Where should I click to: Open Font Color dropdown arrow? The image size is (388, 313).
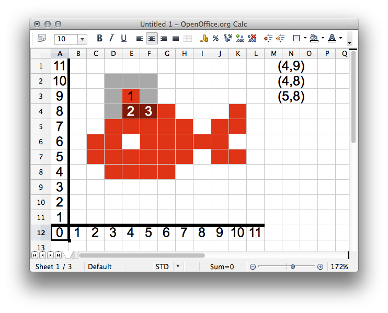click(x=340, y=38)
